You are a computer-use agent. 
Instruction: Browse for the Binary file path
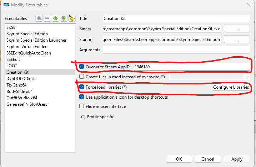[236, 28]
